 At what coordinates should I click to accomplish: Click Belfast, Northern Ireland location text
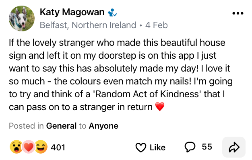(x=88, y=25)
